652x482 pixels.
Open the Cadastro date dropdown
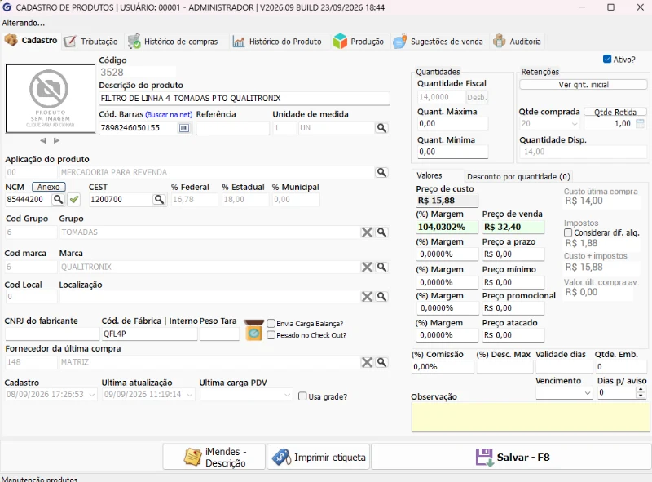pyautogui.click(x=92, y=394)
